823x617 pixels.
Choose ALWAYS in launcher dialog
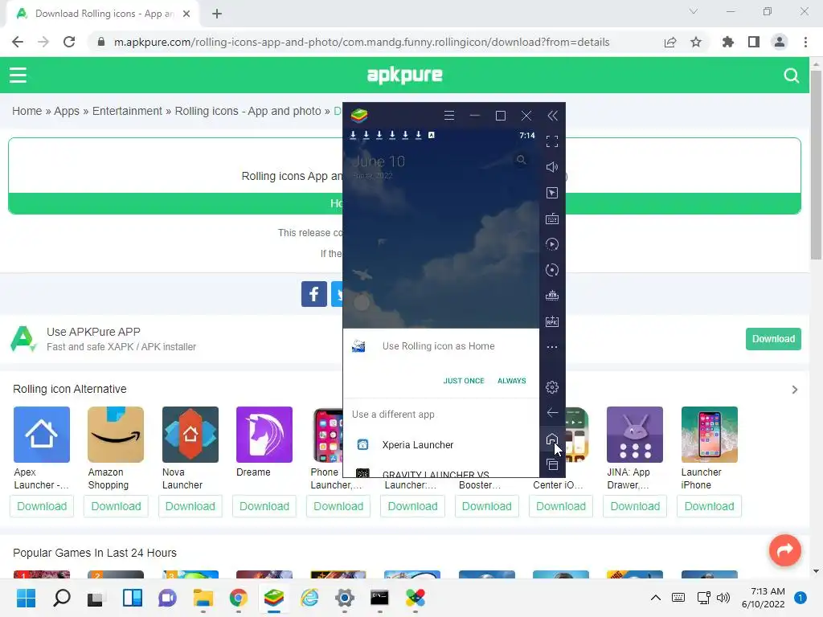coord(512,381)
